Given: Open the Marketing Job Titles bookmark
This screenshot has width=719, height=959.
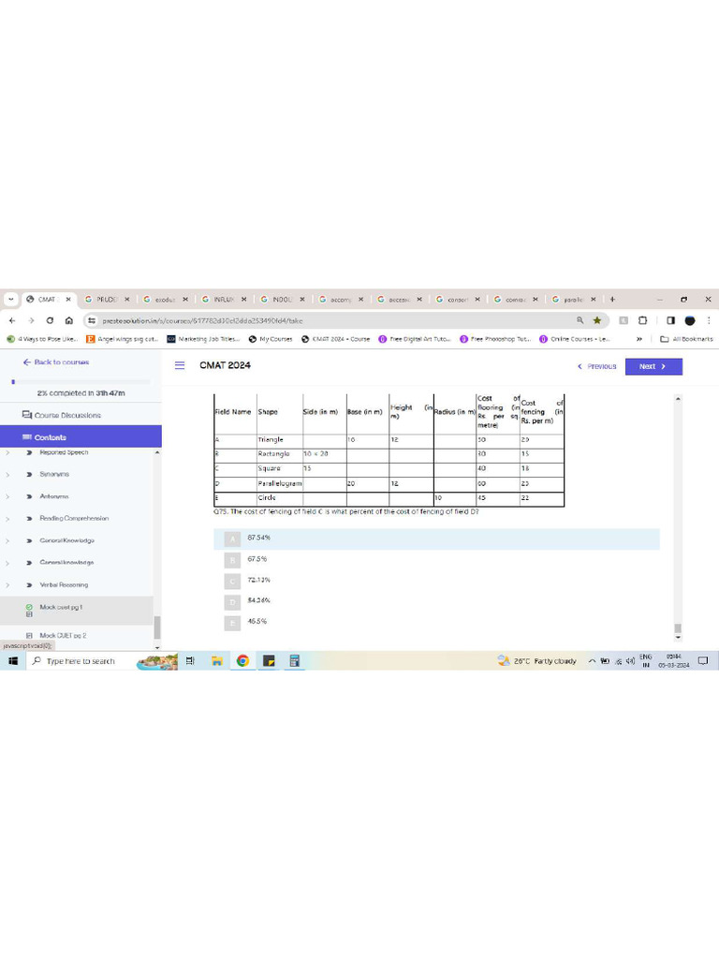Looking at the screenshot, I should click(x=203, y=339).
